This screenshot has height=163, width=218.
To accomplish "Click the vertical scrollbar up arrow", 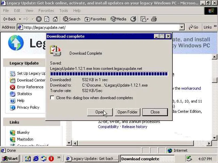I will point(214,57).
